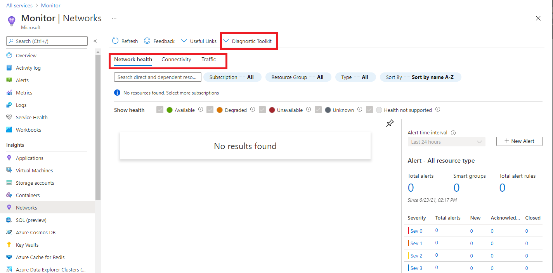Click info icon next to Health not supported
Image resolution: width=553 pixels, height=273 pixels.
coord(438,110)
